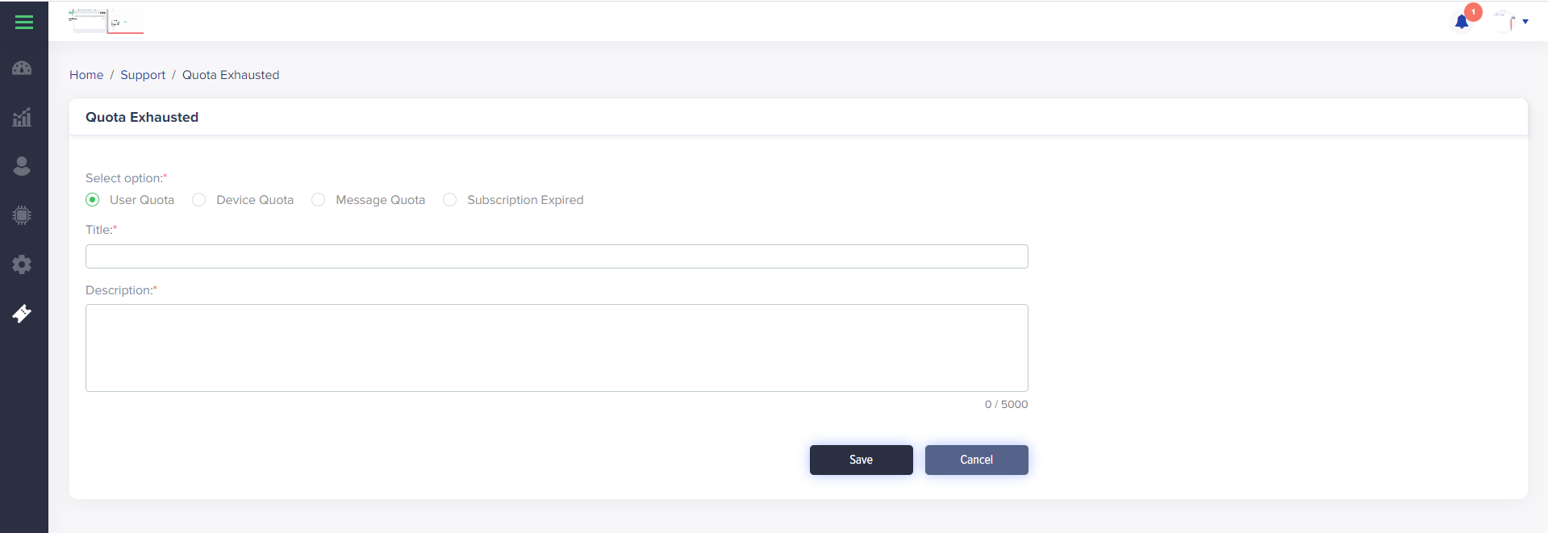Choose the Device Quota option
The image size is (1548, 533).
pos(198,199)
